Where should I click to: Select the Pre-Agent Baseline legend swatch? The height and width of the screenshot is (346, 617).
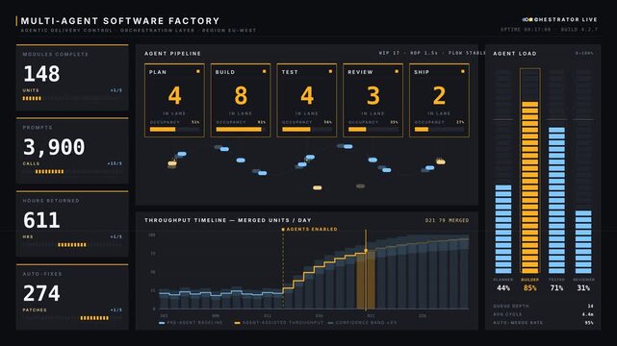pos(162,323)
